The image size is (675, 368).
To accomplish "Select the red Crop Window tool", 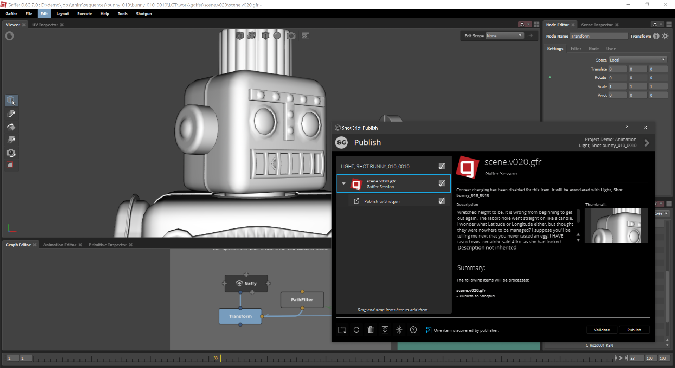I will pos(10,165).
